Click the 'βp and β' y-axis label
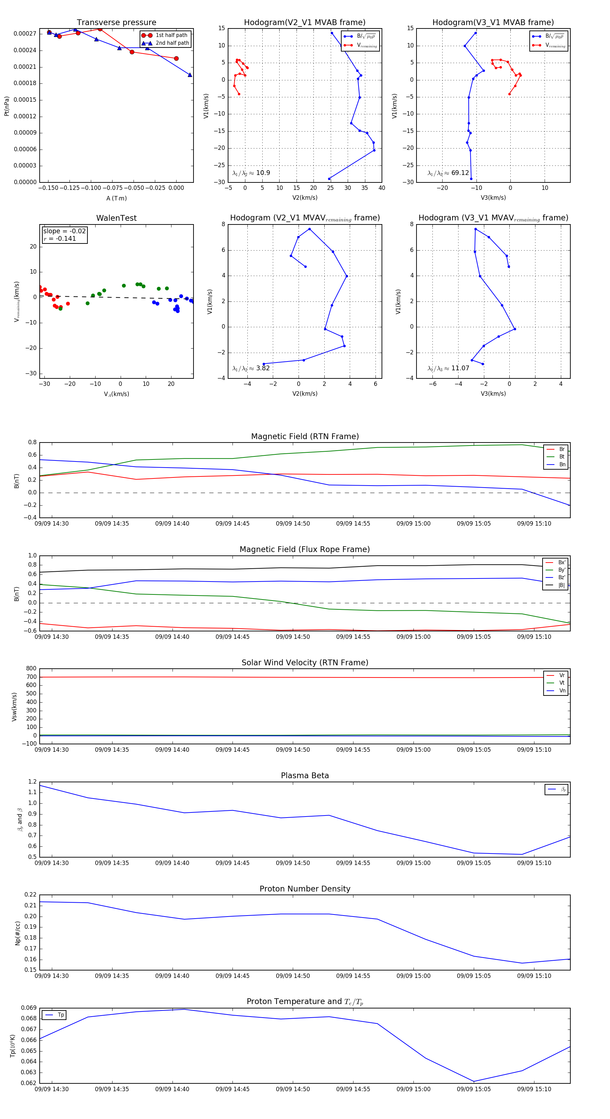Image resolution: width=610 pixels, height=1119 pixels. [x=20, y=819]
